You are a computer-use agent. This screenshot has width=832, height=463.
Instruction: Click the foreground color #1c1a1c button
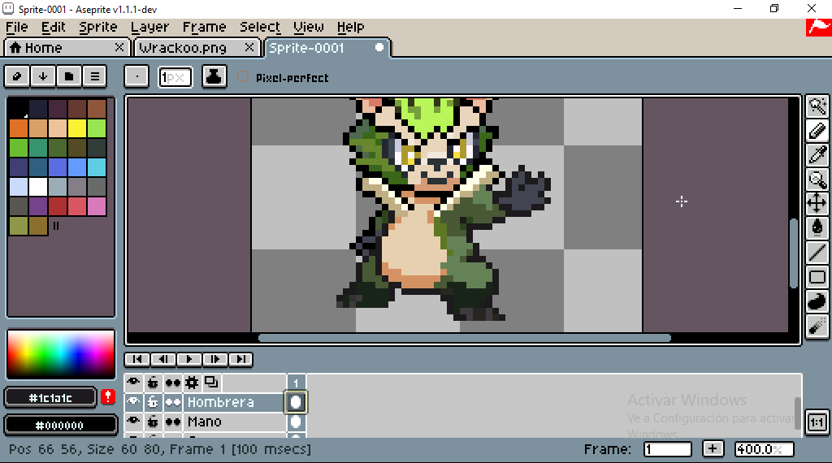click(50, 398)
